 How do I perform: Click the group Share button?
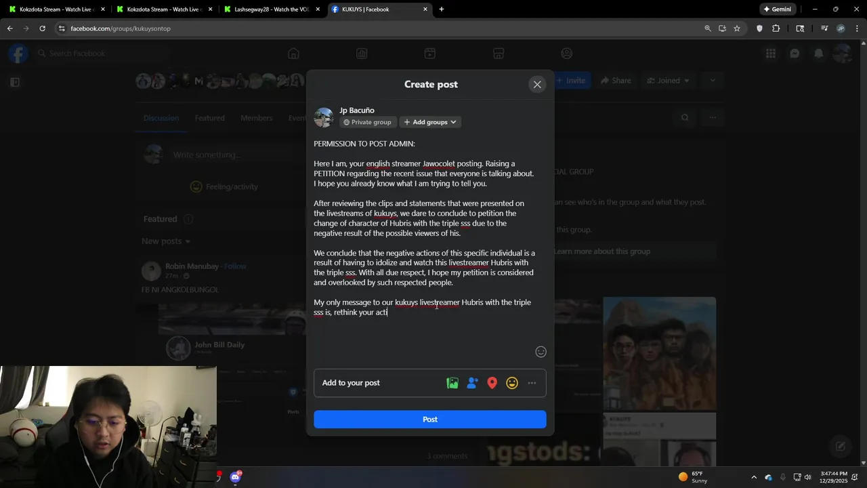(616, 81)
